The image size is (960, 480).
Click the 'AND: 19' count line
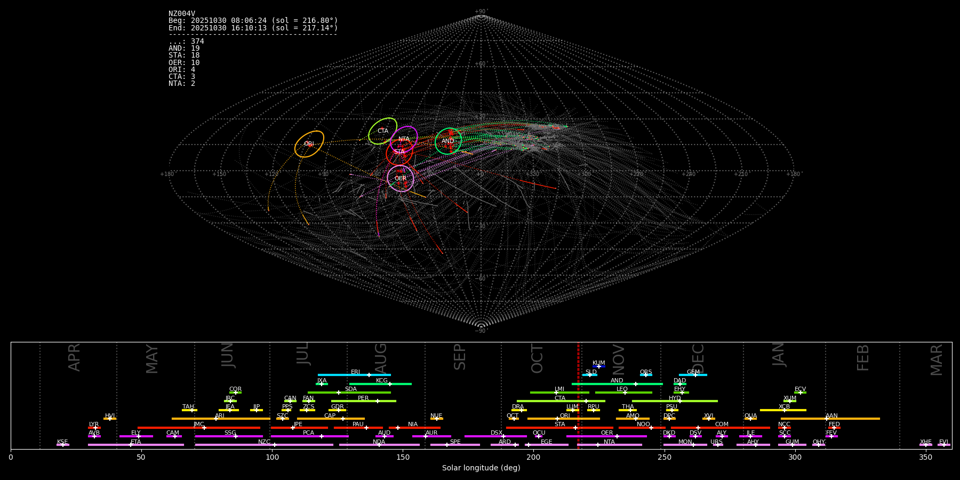pos(184,49)
